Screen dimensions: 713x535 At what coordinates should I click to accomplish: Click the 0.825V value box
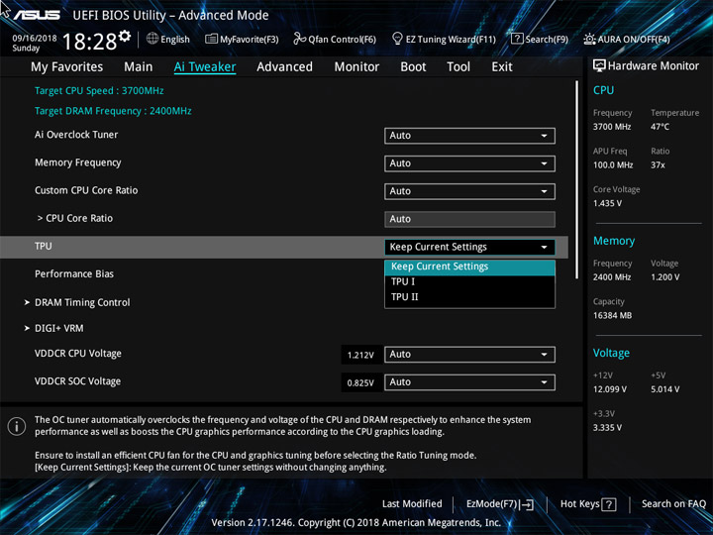360,382
